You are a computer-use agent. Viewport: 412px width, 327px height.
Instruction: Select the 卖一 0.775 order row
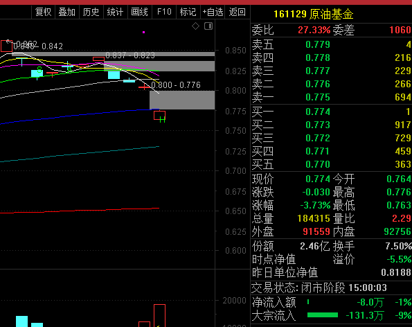click(x=332, y=97)
